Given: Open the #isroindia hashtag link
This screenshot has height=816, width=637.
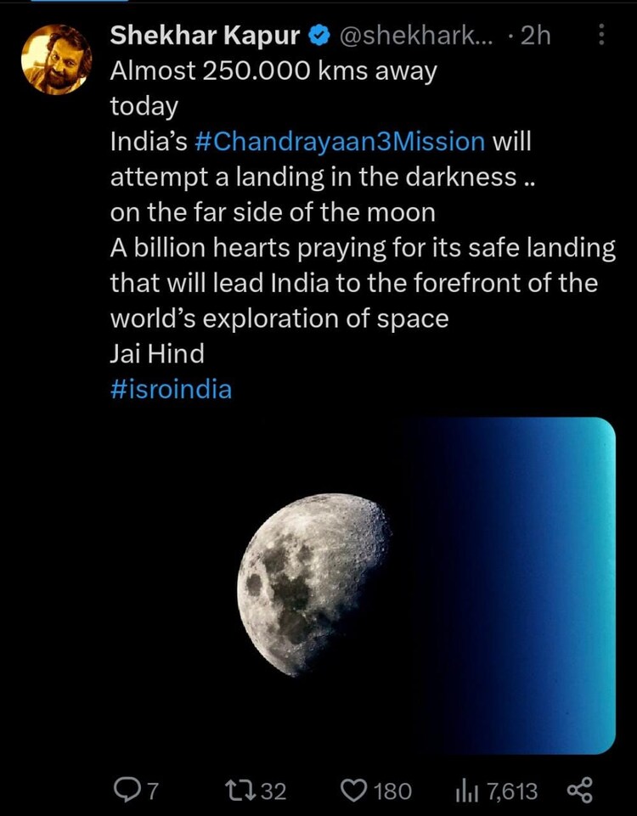Looking at the screenshot, I should point(168,389).
